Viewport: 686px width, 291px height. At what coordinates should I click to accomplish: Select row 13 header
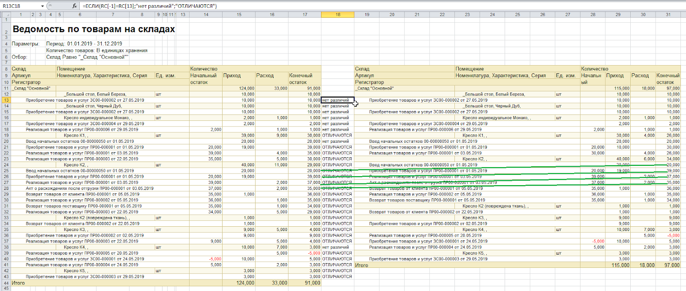[6, 100]
